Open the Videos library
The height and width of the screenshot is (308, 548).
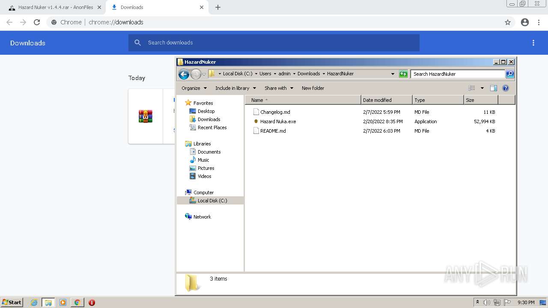coord(204,176)
